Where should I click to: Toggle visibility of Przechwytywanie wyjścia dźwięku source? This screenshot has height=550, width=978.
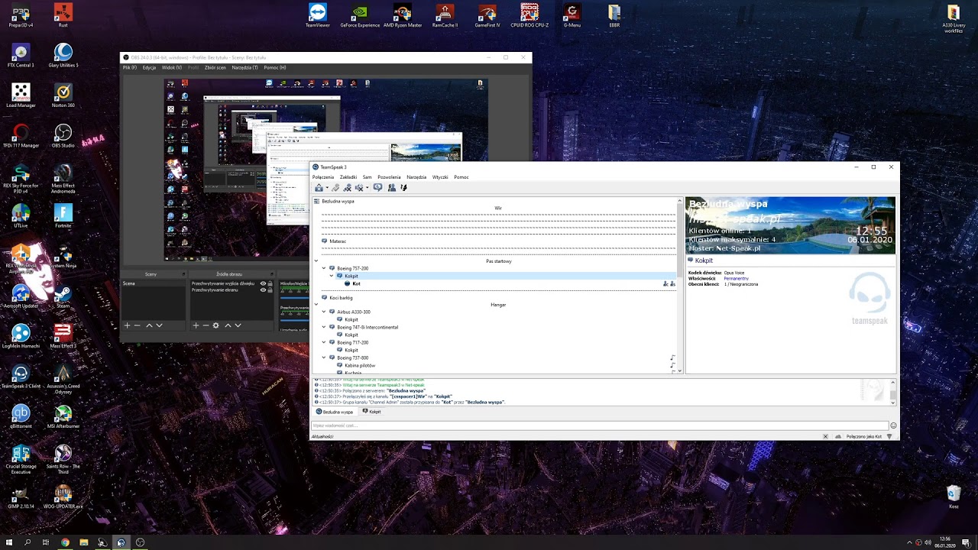click(263, 283)
